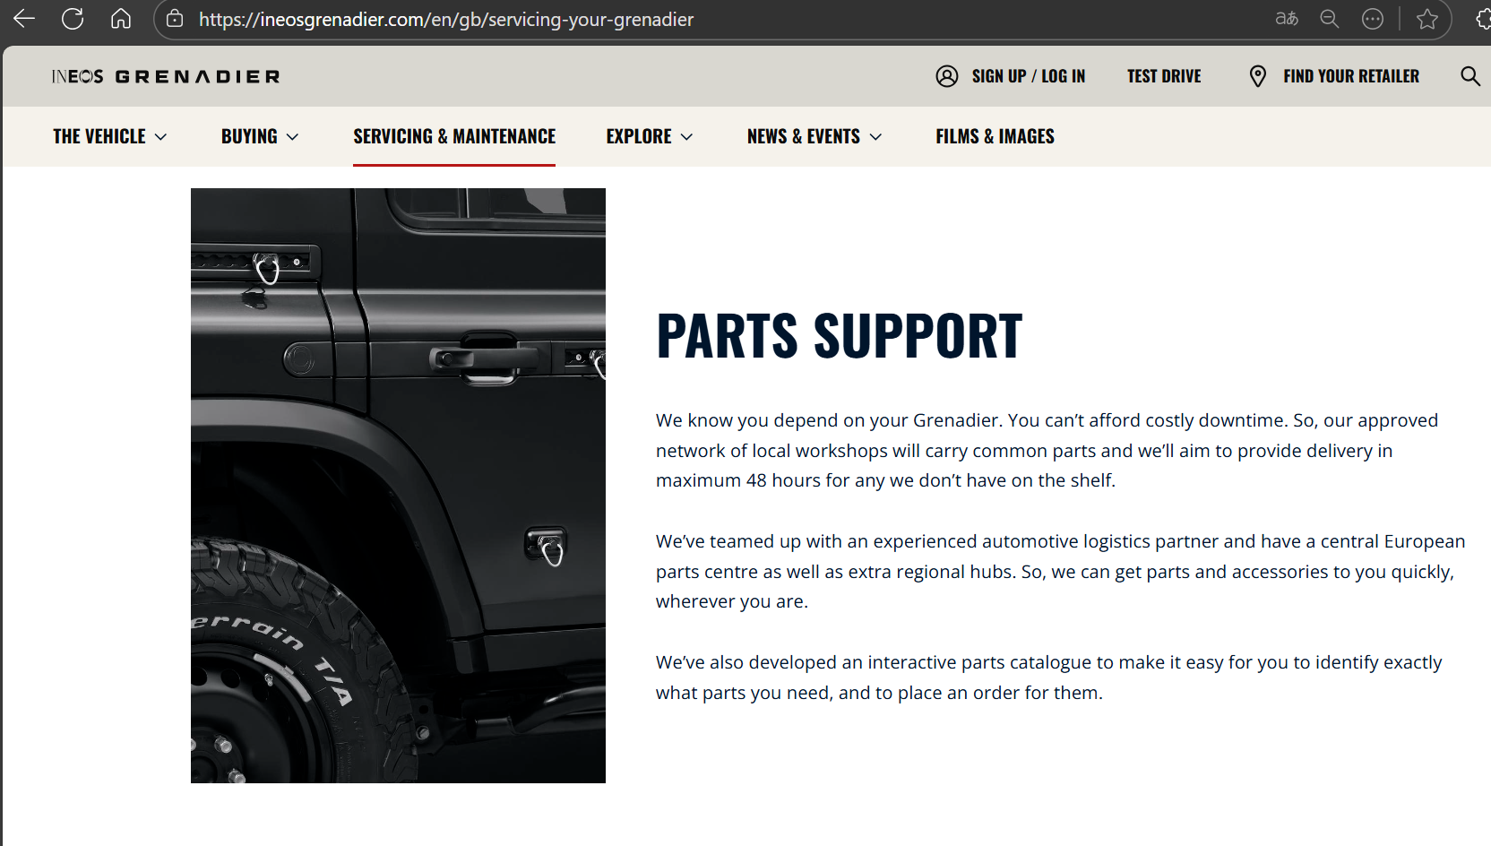This screenshot has width=1491, height=846.
Task: Click the Test Drive link
Action: tap(1164, 76)
